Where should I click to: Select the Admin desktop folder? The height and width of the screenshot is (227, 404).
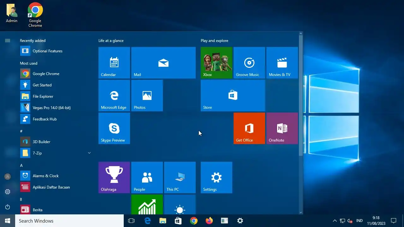[12, 13]
